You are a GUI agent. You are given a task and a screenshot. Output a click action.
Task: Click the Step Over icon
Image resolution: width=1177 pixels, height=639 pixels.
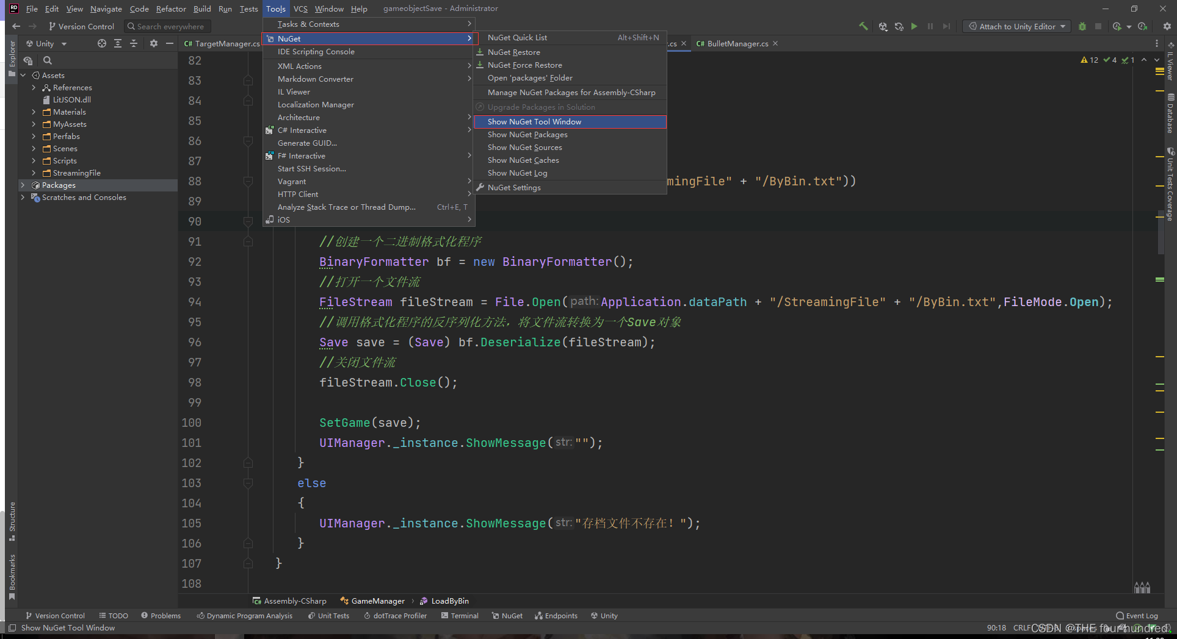[946, 26]
